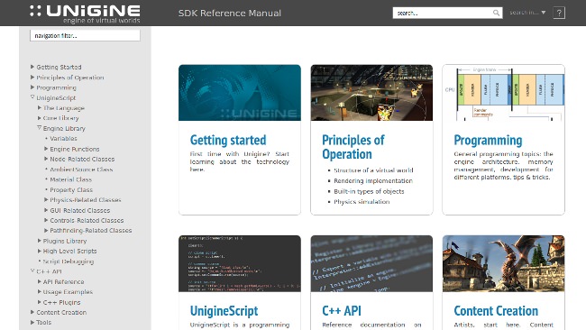Open Engine Library tree item
The height and width of the screenshot is (330, 586).
[64, 128]
